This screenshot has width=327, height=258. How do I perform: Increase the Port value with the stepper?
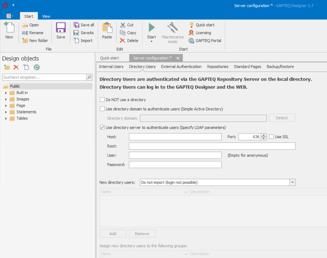(x=263, y=135)
